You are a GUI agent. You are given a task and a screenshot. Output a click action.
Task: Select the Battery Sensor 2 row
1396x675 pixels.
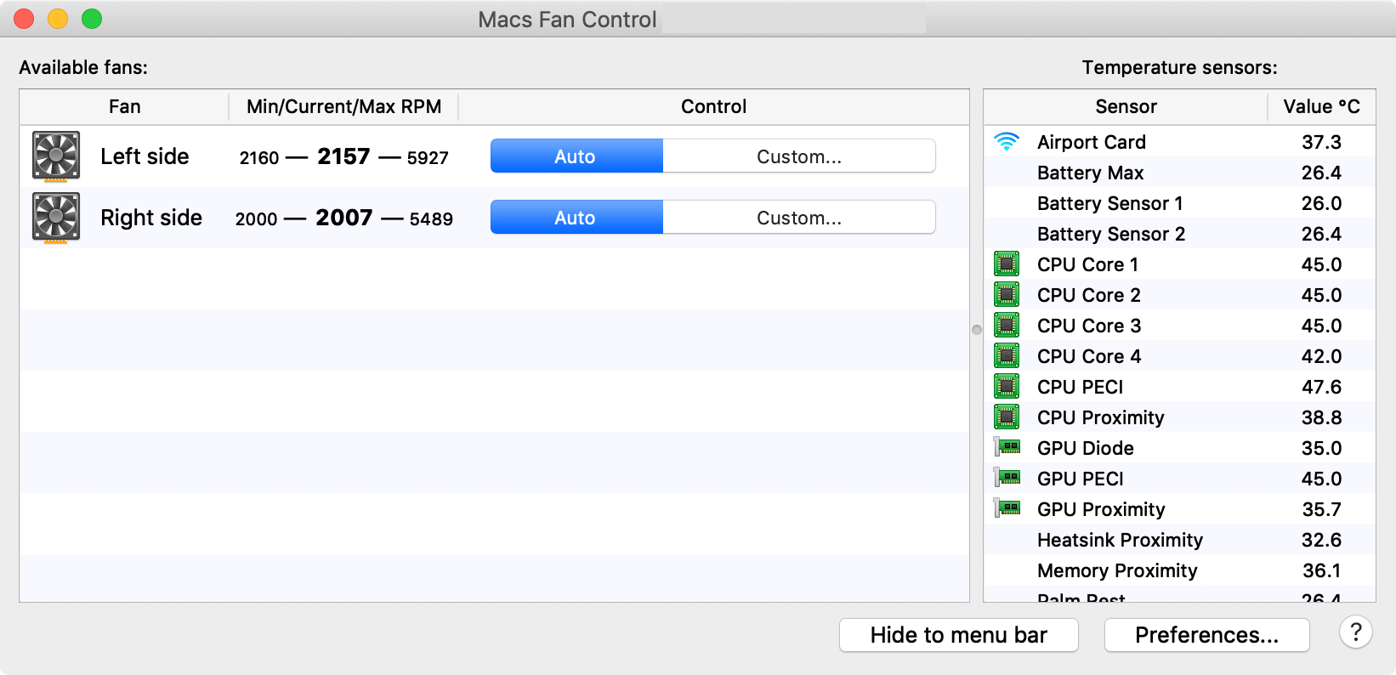1179,234
